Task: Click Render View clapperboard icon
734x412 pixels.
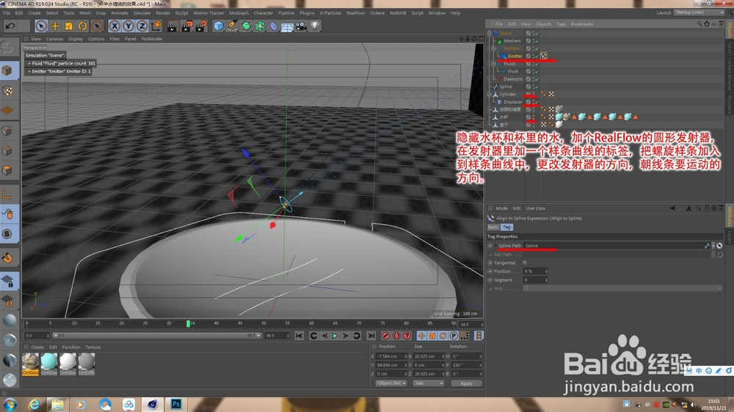Action: (172, 26)
